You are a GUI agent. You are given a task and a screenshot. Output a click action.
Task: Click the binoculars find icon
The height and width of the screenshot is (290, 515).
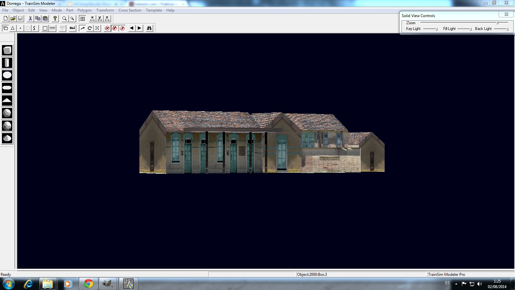coord(149,28)
